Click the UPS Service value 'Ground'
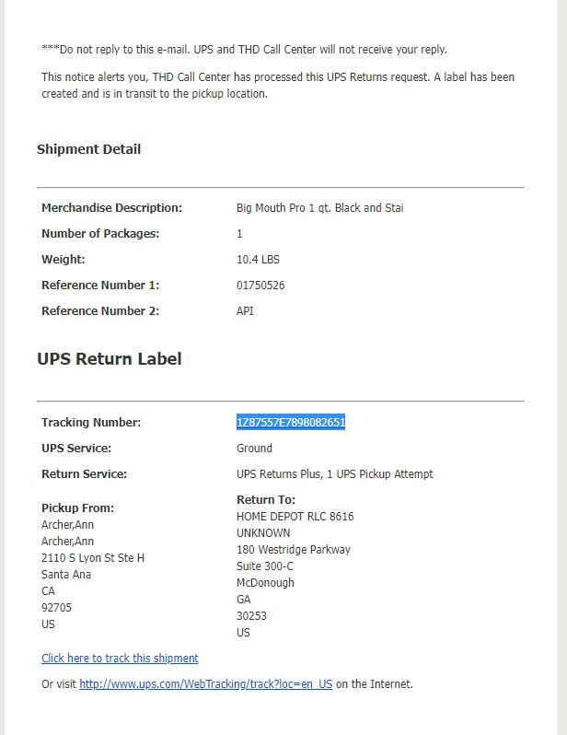Image resolution: width=567 pixels, height=735 pixels. tap(254, 449)
